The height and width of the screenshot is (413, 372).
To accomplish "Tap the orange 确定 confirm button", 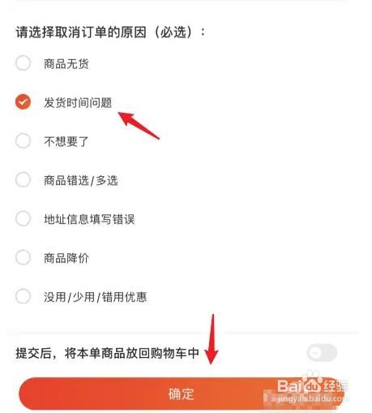I will (182, 394).
